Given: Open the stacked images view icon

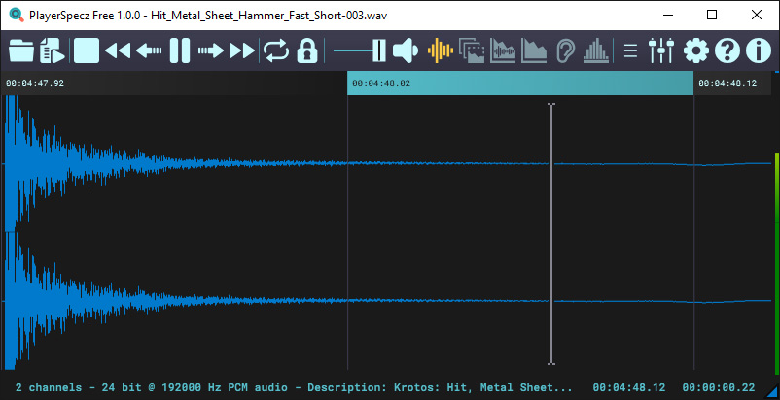Looking at the screenshot, I should point(472,50).
